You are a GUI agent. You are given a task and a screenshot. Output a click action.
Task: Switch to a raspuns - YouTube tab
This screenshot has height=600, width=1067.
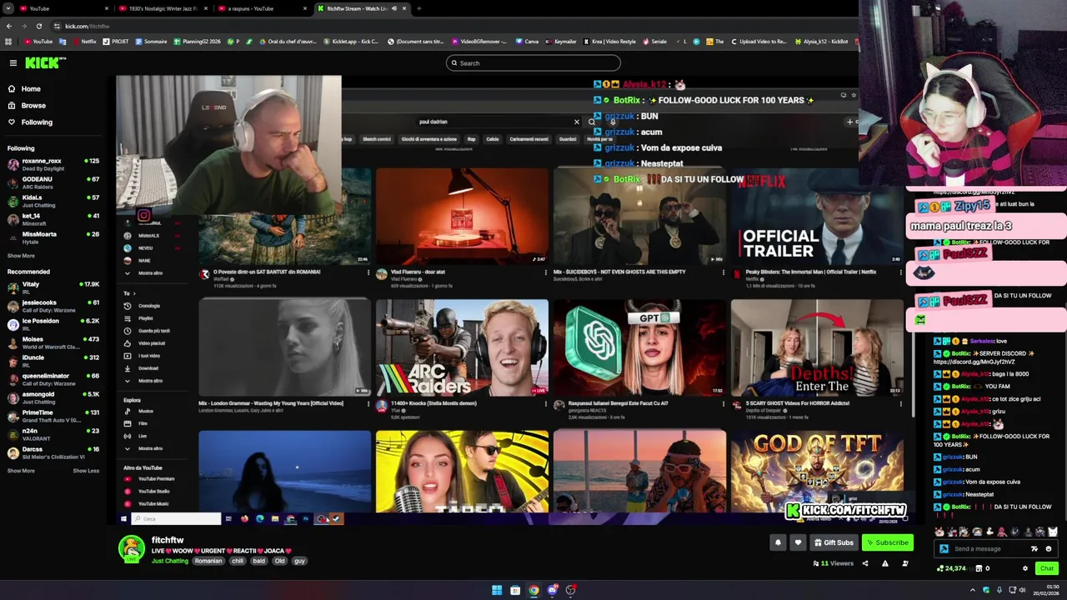[x=262, y=8]
